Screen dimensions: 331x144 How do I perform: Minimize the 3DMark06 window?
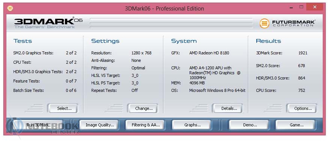tap(292, 7)
